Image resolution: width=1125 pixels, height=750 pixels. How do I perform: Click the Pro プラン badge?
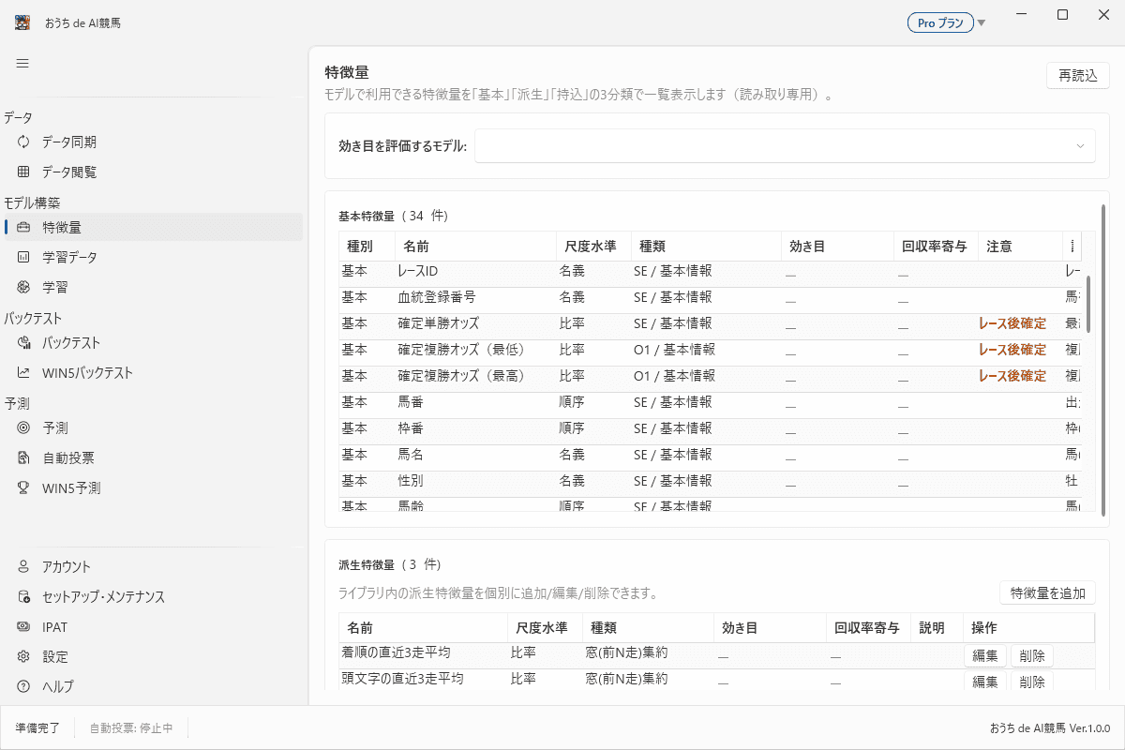click(940, 23)
